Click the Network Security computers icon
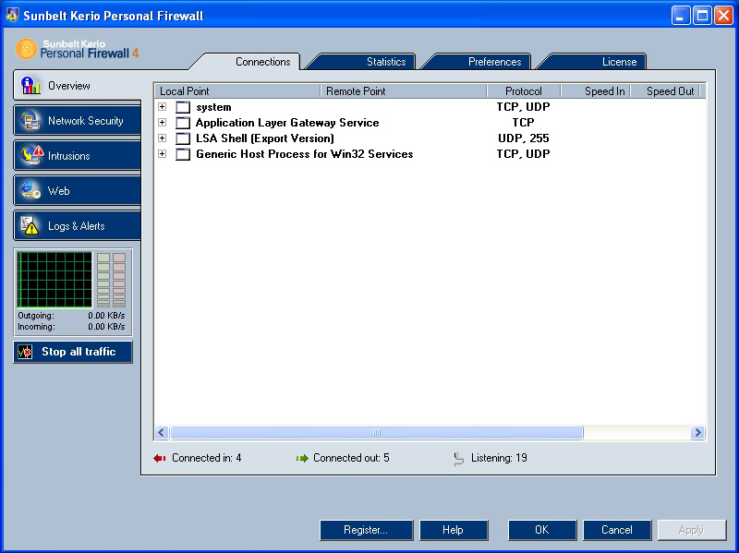The width and height of the screenshot is (739, 553). click(30, 121)
